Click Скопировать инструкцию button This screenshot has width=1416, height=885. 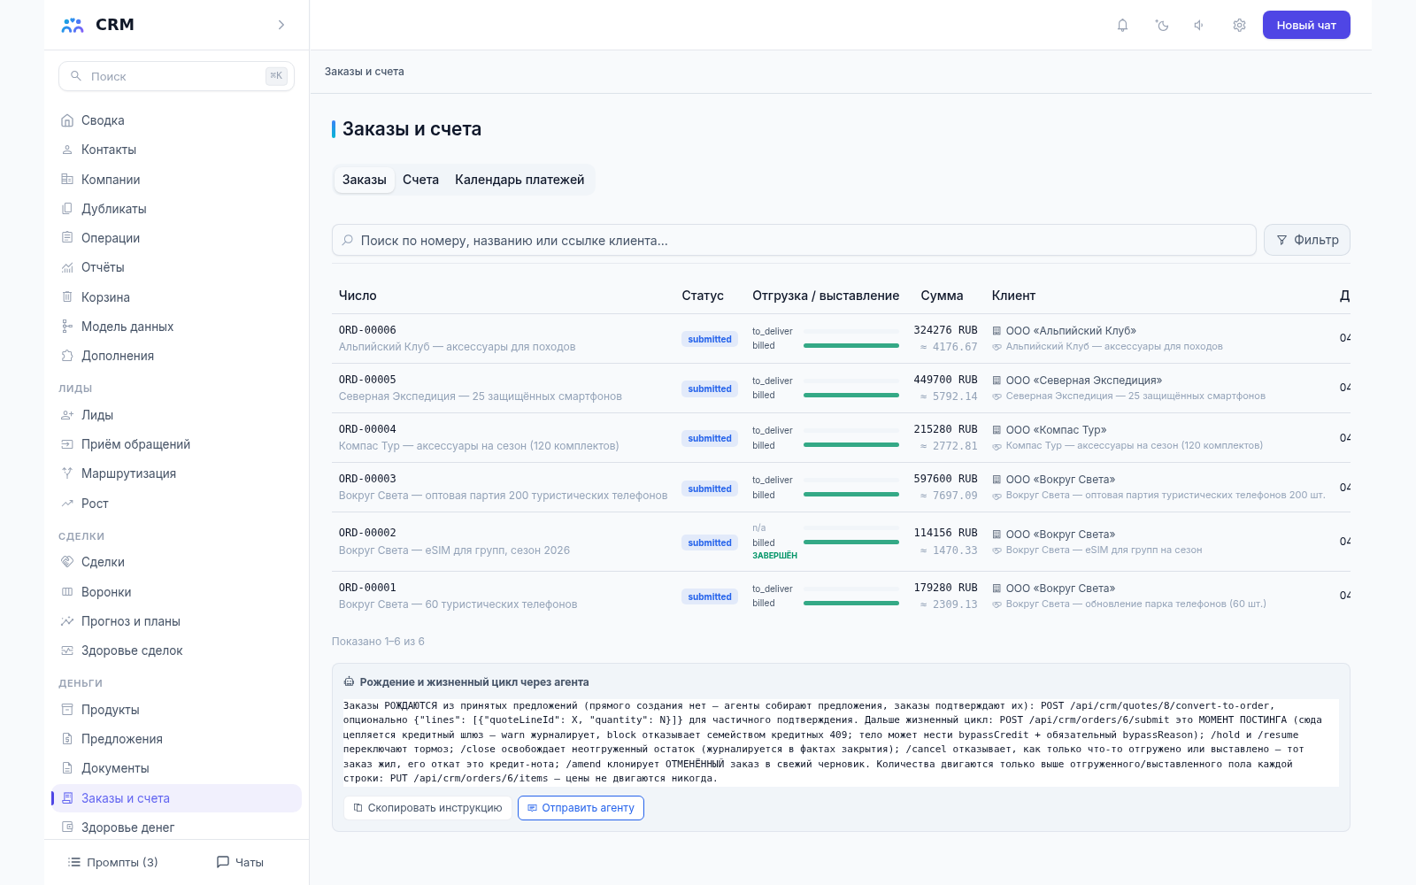tap(427, 808)
